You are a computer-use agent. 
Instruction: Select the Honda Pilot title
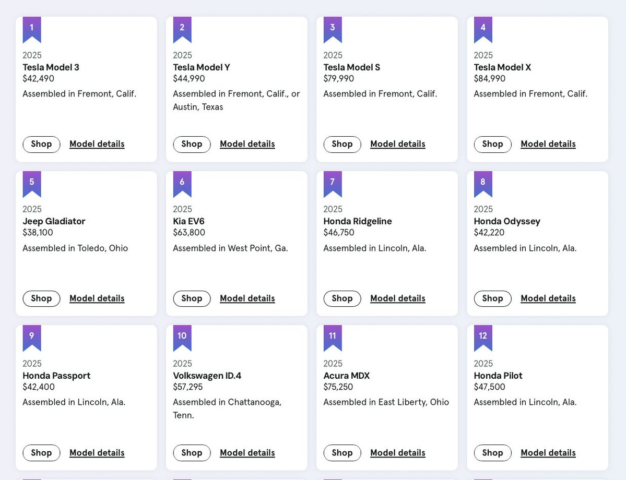[498, 376]
